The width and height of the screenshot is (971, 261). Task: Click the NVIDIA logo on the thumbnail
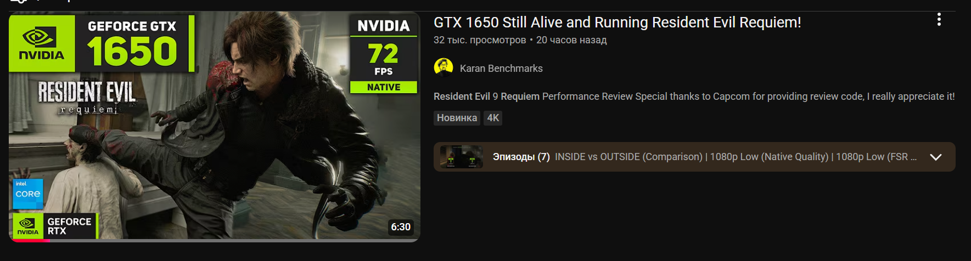pyautogui.click(x=42, y=43)
